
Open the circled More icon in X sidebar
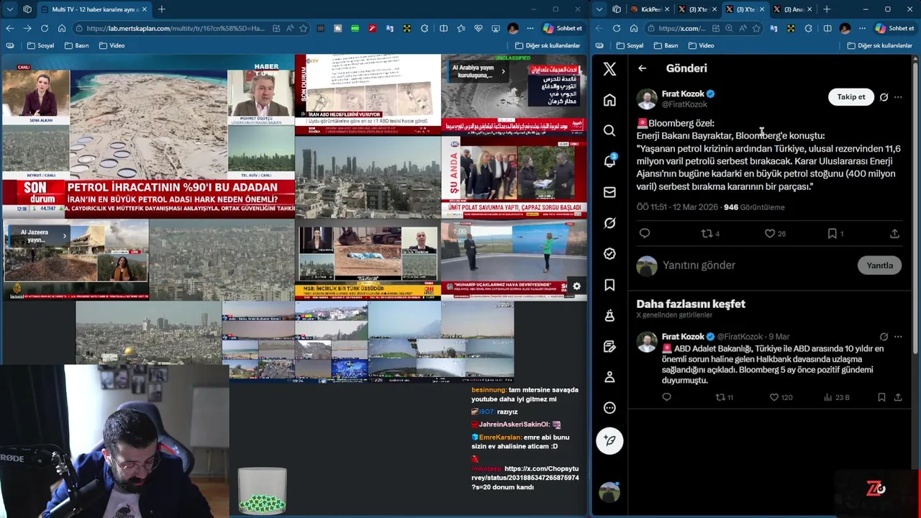tap(609, 408)
